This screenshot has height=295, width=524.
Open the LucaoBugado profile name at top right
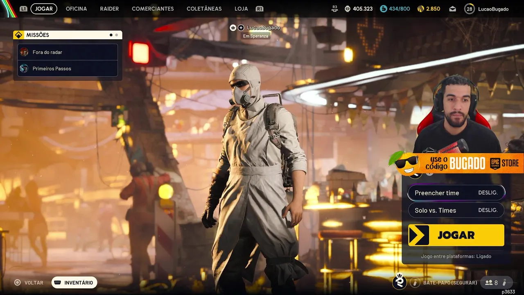pyautogui.click(x=493, y=9)
